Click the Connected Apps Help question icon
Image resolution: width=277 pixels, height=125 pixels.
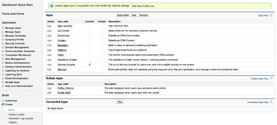271,102
